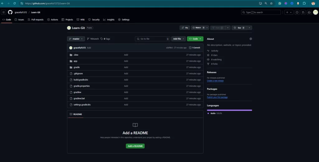Open pull requests icon in header
This screenshot has height=162, width=319.
point(303,12)
